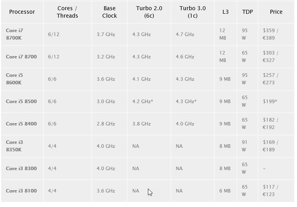
Task: Click the L3 column header
Action: coord(225,12)
